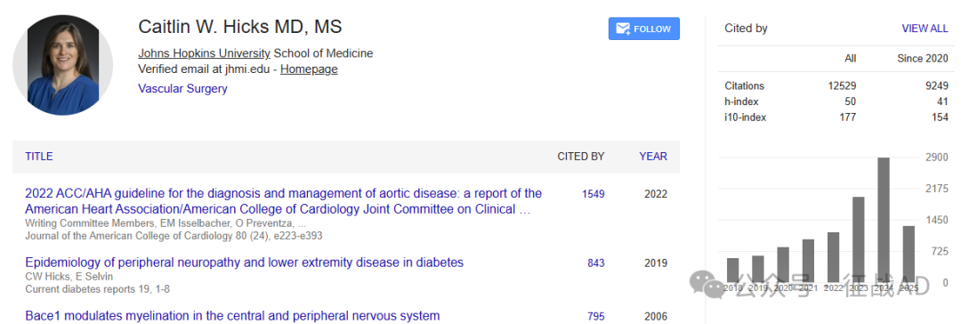The width and height of the screenshot is (961, 324).
Task: View the 1549 citing articles
Action: coord(594,194)
